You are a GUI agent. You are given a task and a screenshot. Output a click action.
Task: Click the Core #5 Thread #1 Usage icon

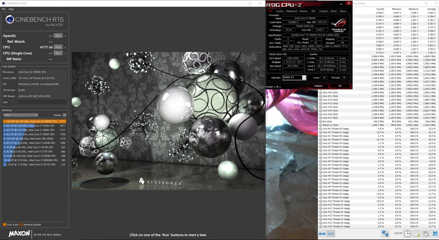(321, 169)
